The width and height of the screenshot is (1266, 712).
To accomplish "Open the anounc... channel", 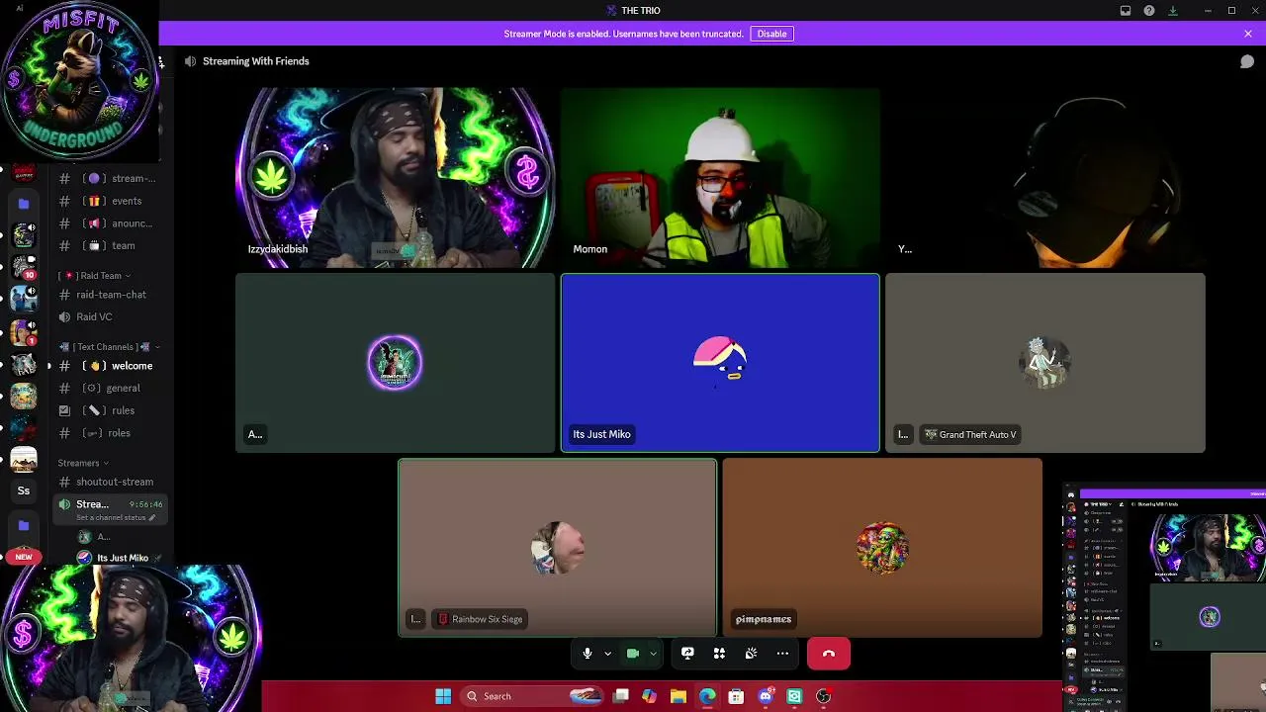I will point(109,223).
